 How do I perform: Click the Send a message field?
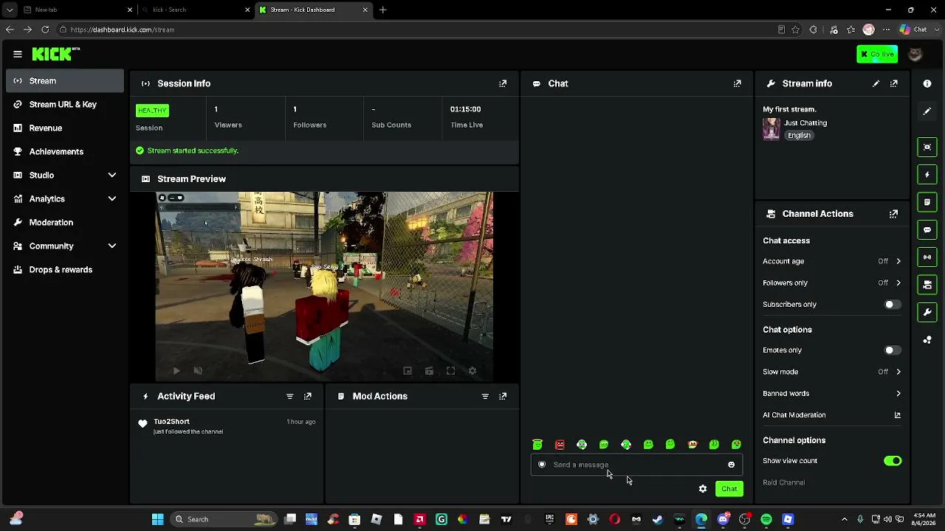pos(636,465)
